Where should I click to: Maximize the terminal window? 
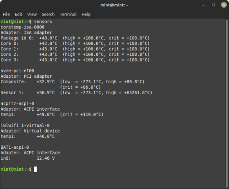(x=213, y=5)
